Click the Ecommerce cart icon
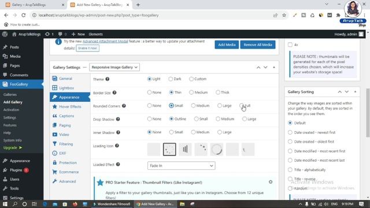Viewport: 370px width, 208px height. pos(55,172)
